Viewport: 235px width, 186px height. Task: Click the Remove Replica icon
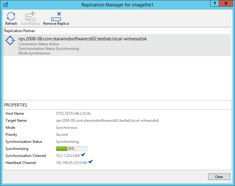56,17
